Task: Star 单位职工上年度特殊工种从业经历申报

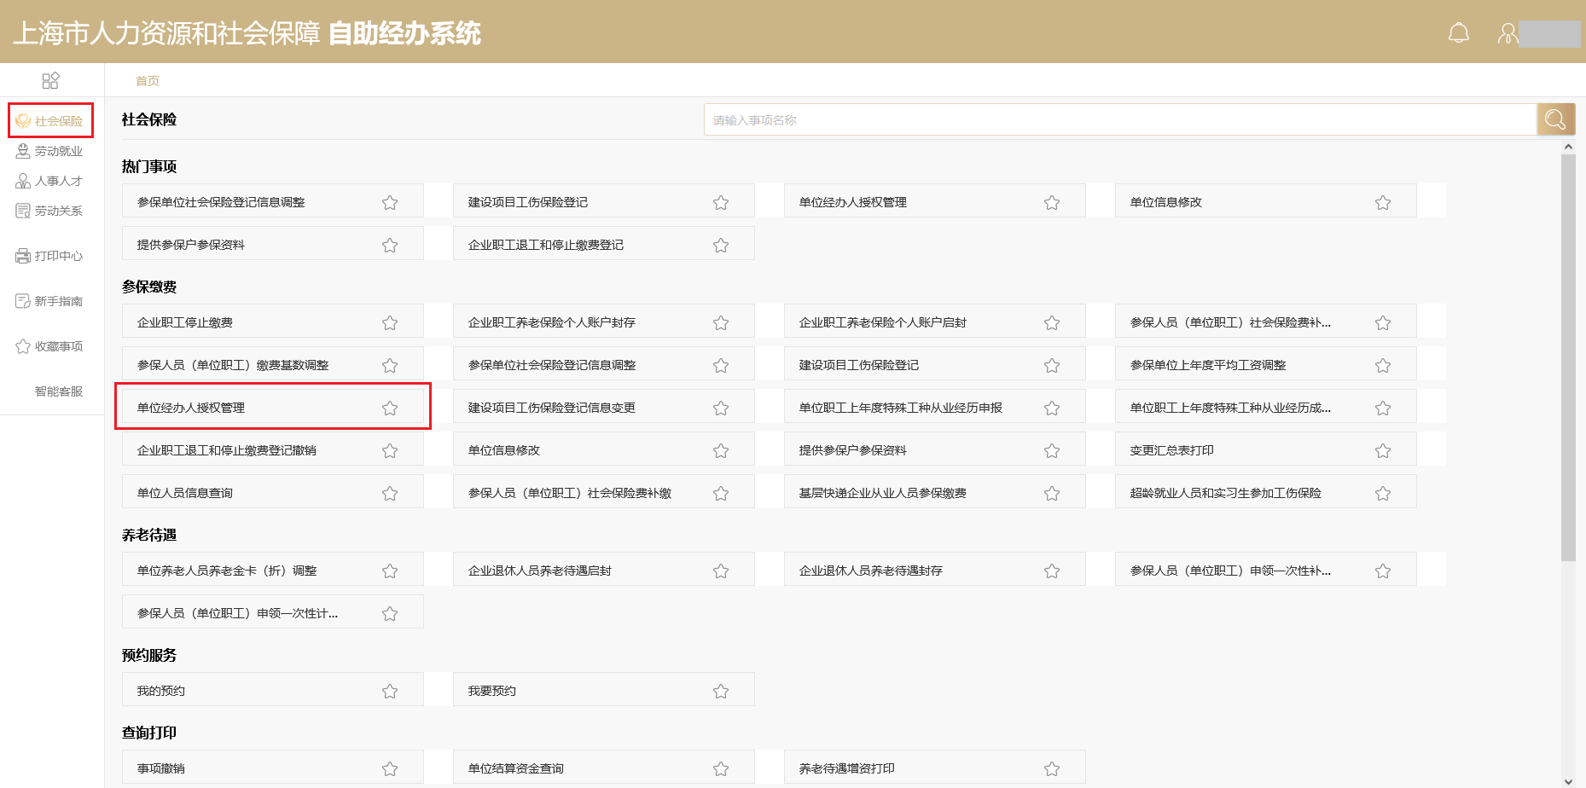Action: pos(1052,408)
